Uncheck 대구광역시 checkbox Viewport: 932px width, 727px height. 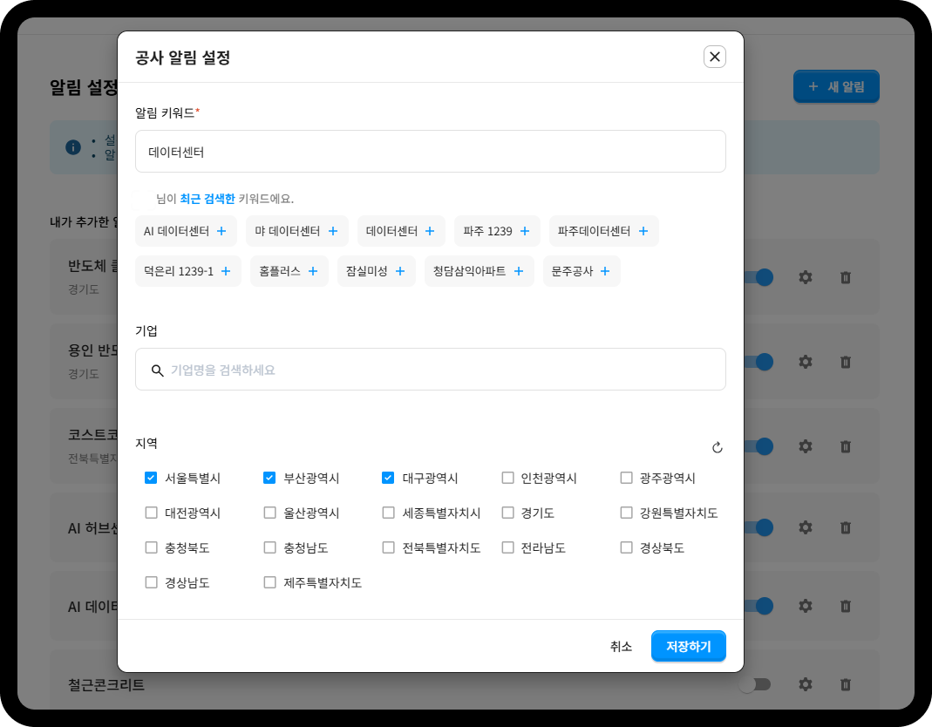coord(388,478)
